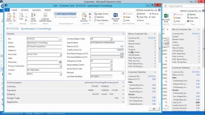Open the application menu dropdown button

(x=7, y=10)
